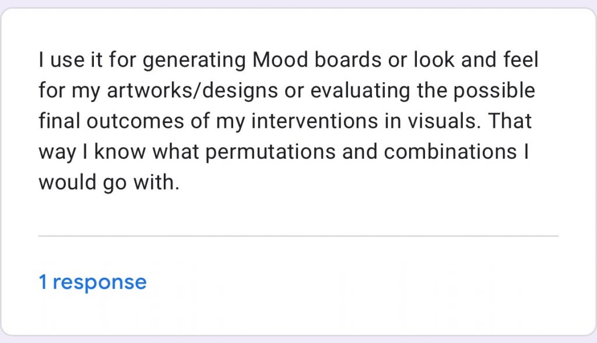Click the word "outcomes" in the third line
Image resolution: width=597 pixels, height=343 pixels.
[x=135, y=121]
